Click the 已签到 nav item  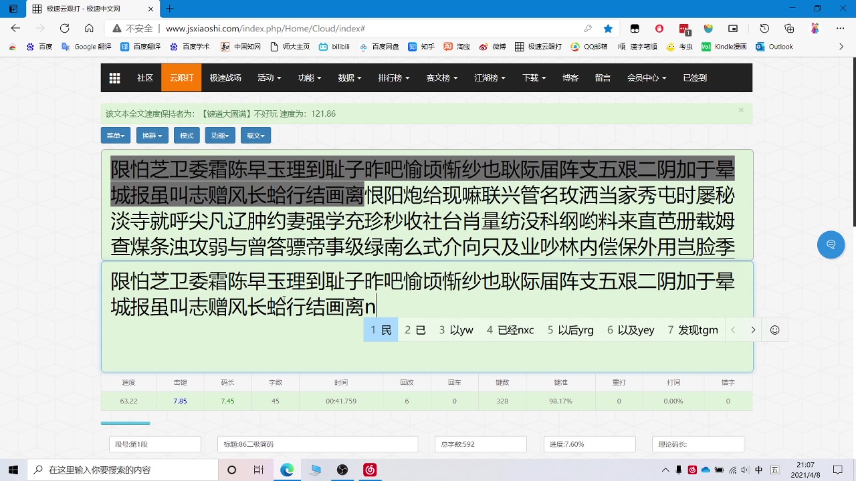pos(695,77)
